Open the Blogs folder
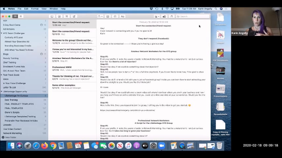 click(24, 54)
